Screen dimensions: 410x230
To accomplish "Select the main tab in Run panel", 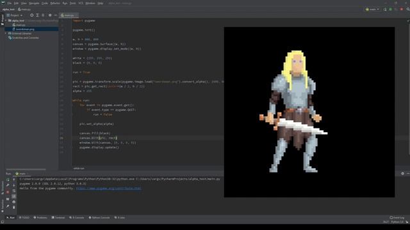I will pos(21,174).
